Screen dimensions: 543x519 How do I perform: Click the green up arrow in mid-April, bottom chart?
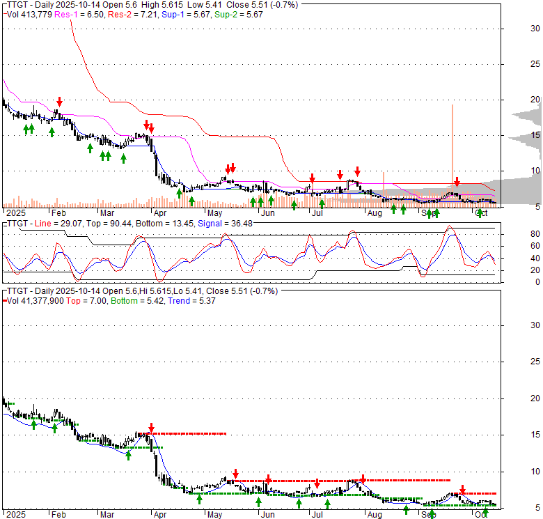[x=199, y=498]
